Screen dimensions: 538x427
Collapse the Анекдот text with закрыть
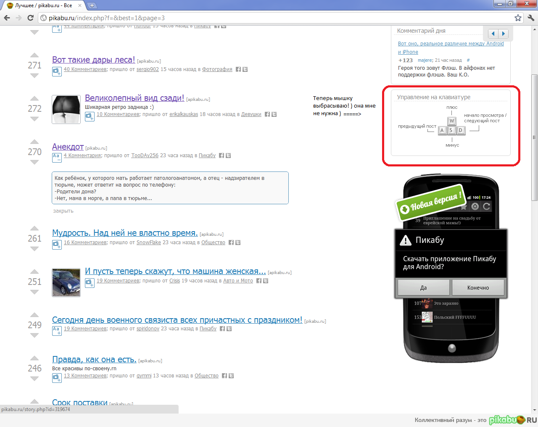coord(63,211)
